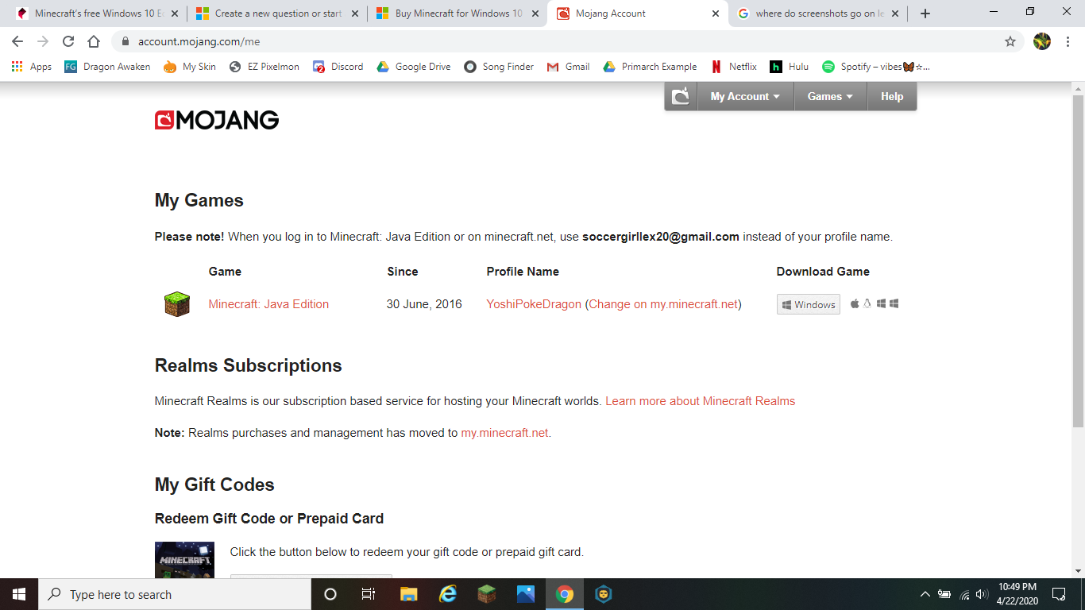This screenshot has width=1085, height=610.
Task: Open the Apps bookmark shortcut
Action: pyautogui.click(x=32, y=67)
